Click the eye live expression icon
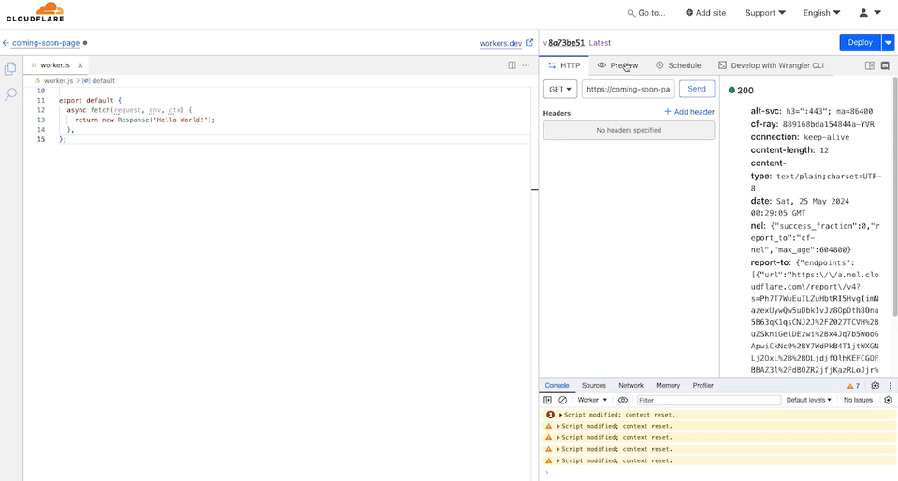898x481 pixels. point(623,401)
